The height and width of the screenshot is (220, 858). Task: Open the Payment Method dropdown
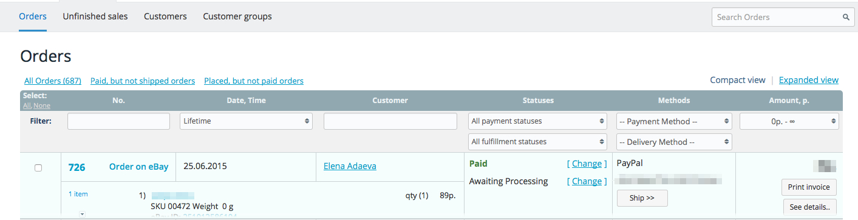point(674,121)
